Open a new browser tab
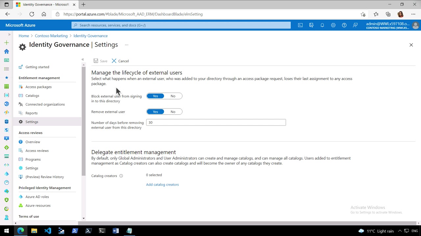 [x=84, y=5]
